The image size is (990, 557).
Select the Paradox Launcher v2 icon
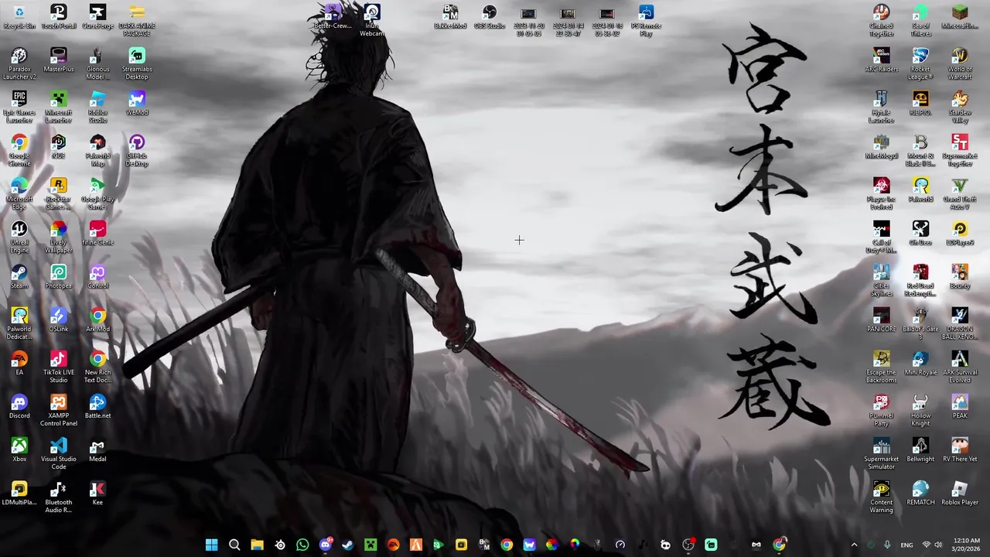point(19,64)
